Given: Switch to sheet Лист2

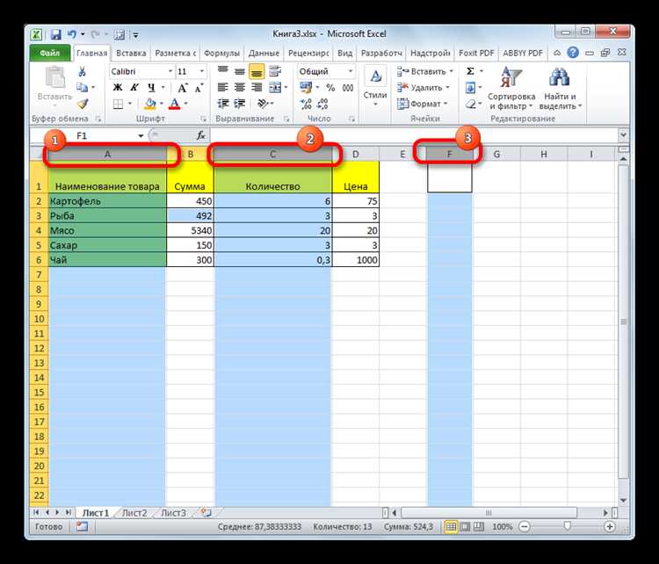Looking at the screenshot, I should [x=134, y=513].
